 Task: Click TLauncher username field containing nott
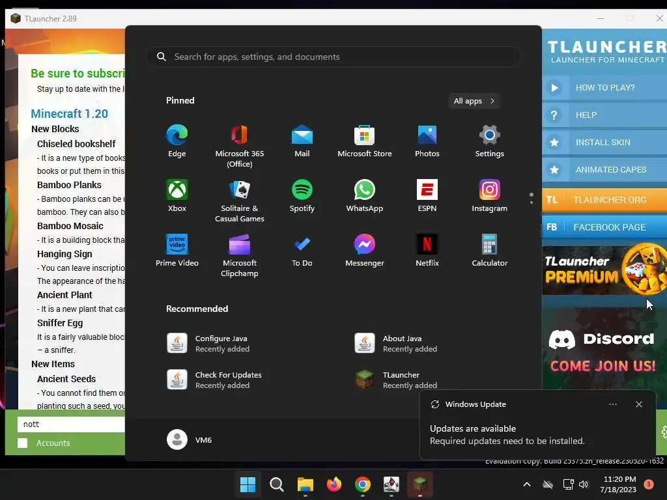pyautogui.click(x=71, y=424)
